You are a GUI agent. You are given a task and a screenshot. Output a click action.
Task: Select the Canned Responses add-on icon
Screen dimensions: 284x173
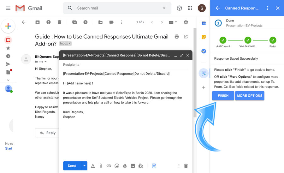204,73
